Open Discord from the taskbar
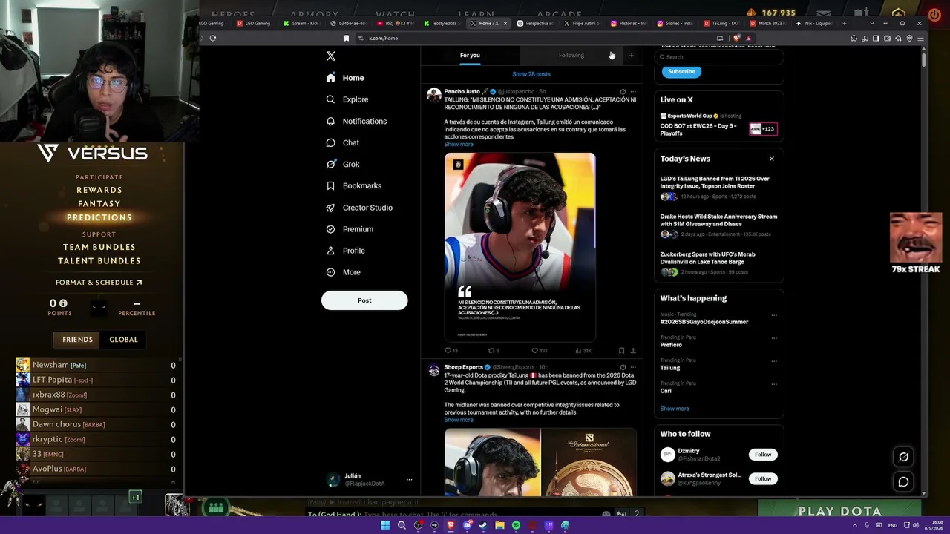950x534 pixels. [x=467, y=525]
